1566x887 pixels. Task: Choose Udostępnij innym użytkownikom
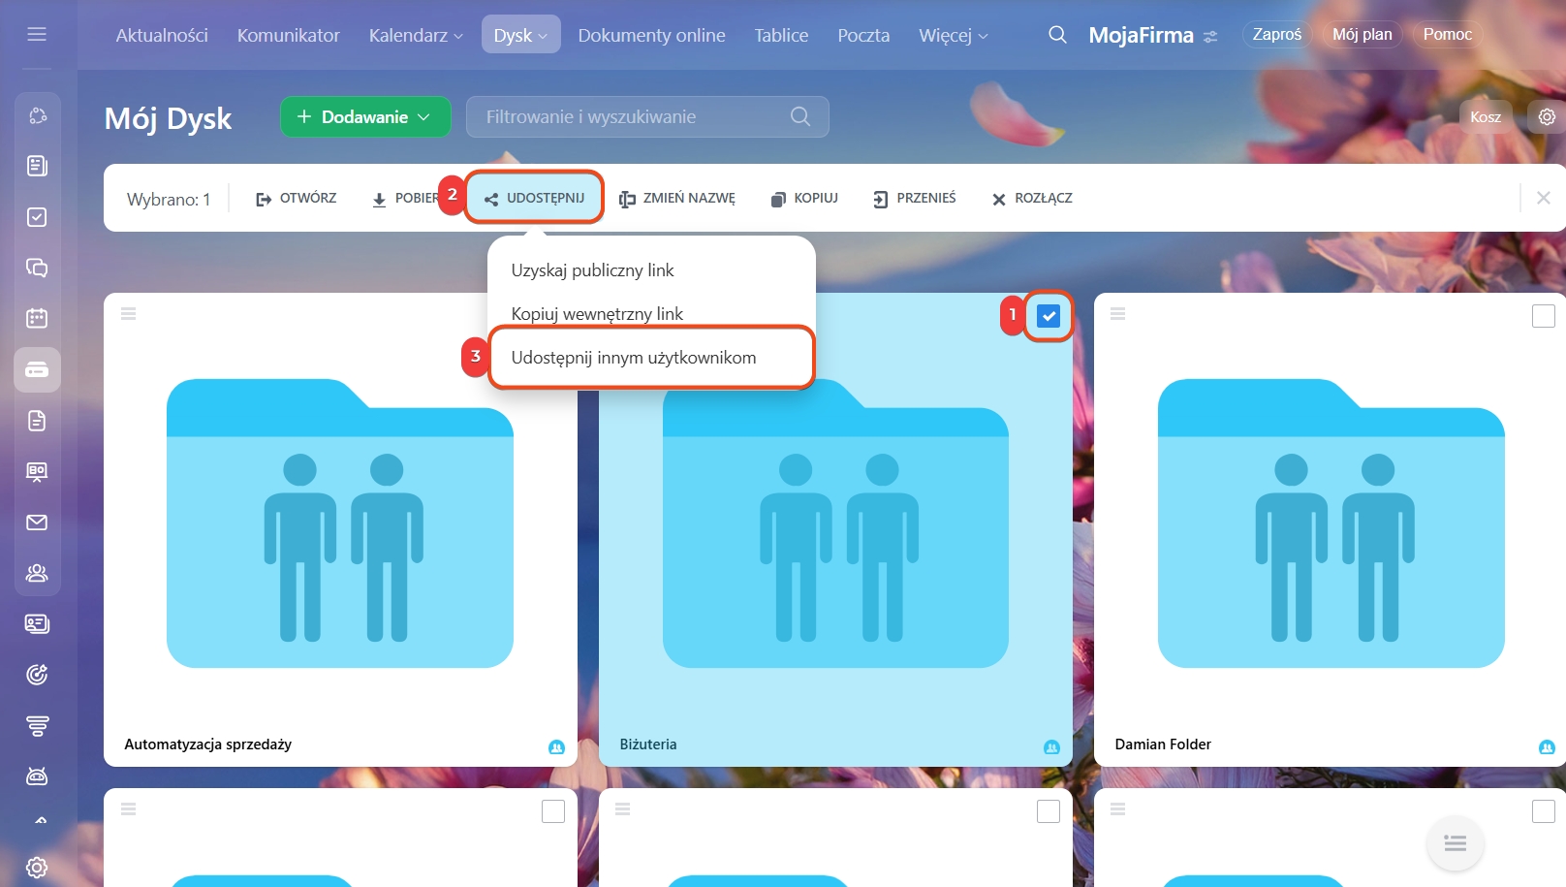(634, 358)
